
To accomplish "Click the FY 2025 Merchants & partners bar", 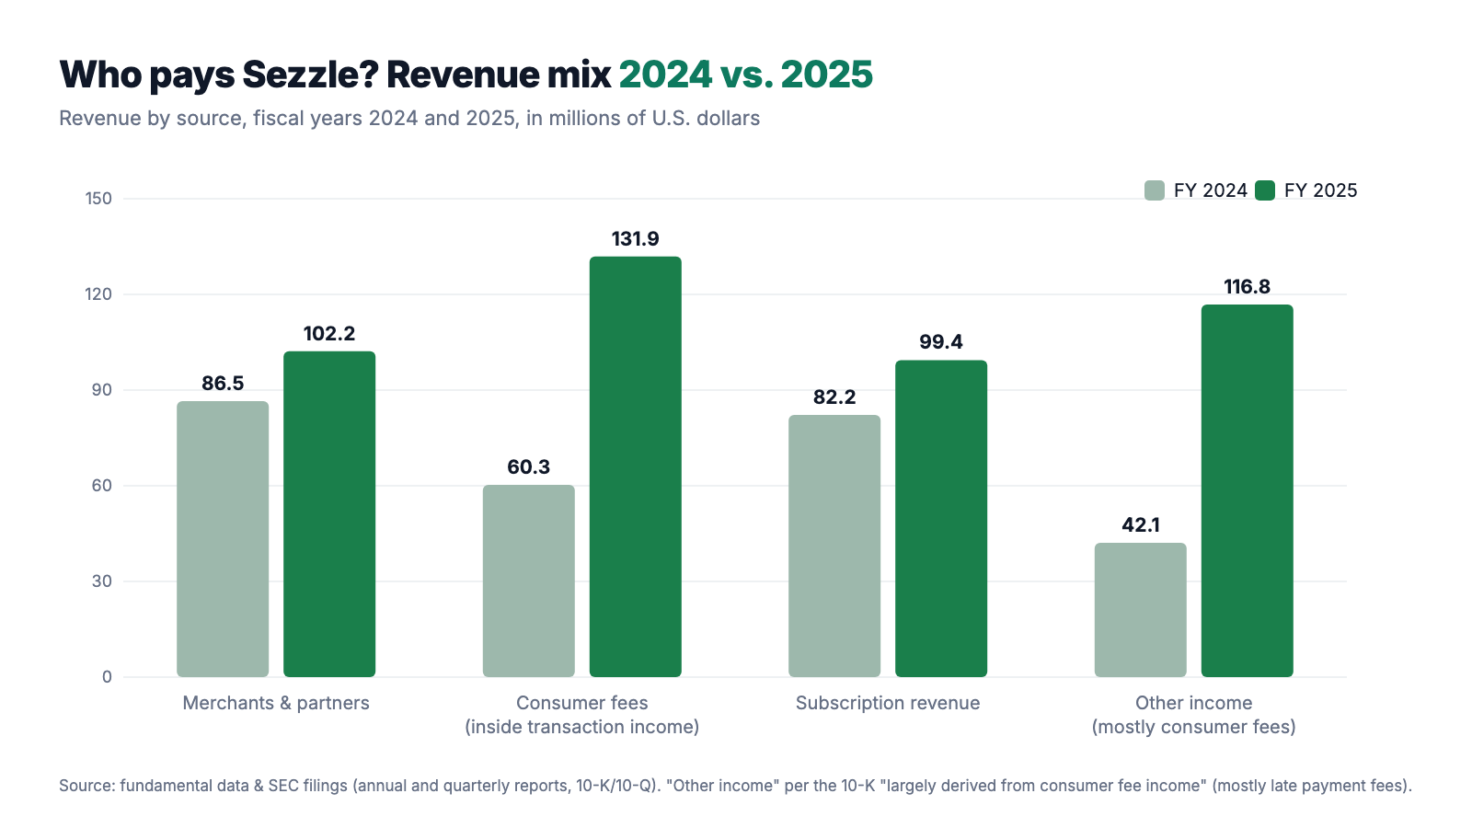I will [329, 514].
